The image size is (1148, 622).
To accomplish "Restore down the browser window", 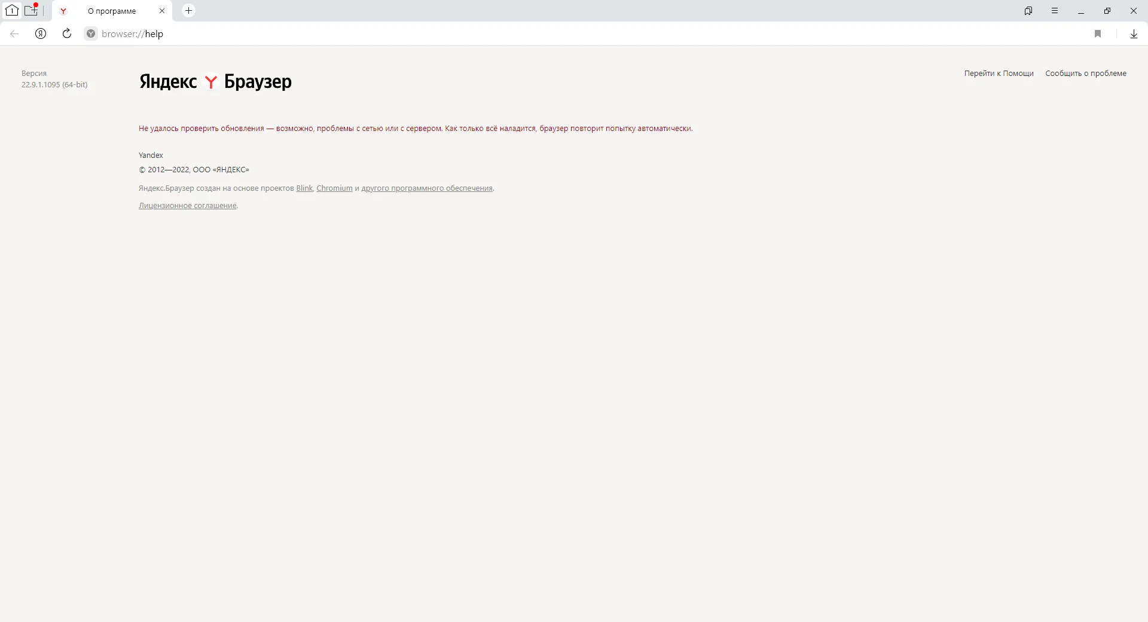I will 1107,11.
